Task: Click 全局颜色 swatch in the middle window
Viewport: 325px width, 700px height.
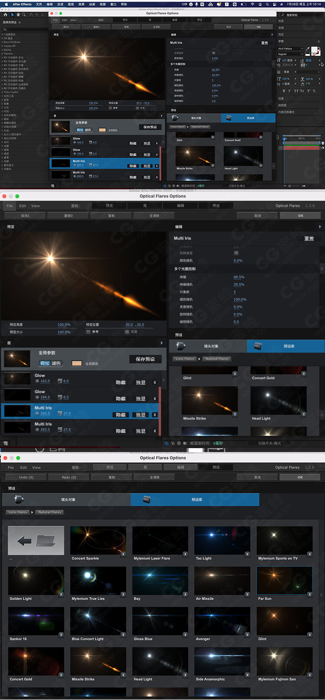Action: pos(77,363)
